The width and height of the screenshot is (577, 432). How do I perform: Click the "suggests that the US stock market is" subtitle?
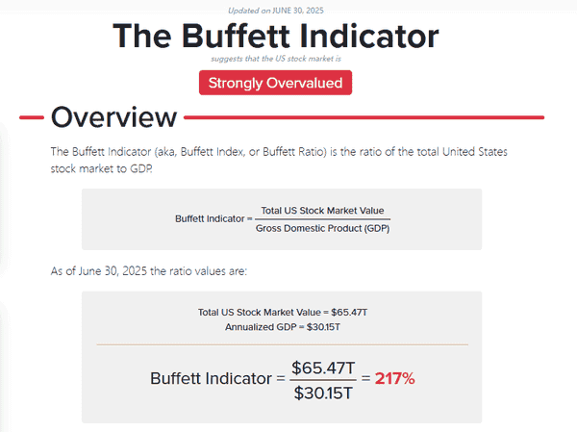tap(276, 59)
